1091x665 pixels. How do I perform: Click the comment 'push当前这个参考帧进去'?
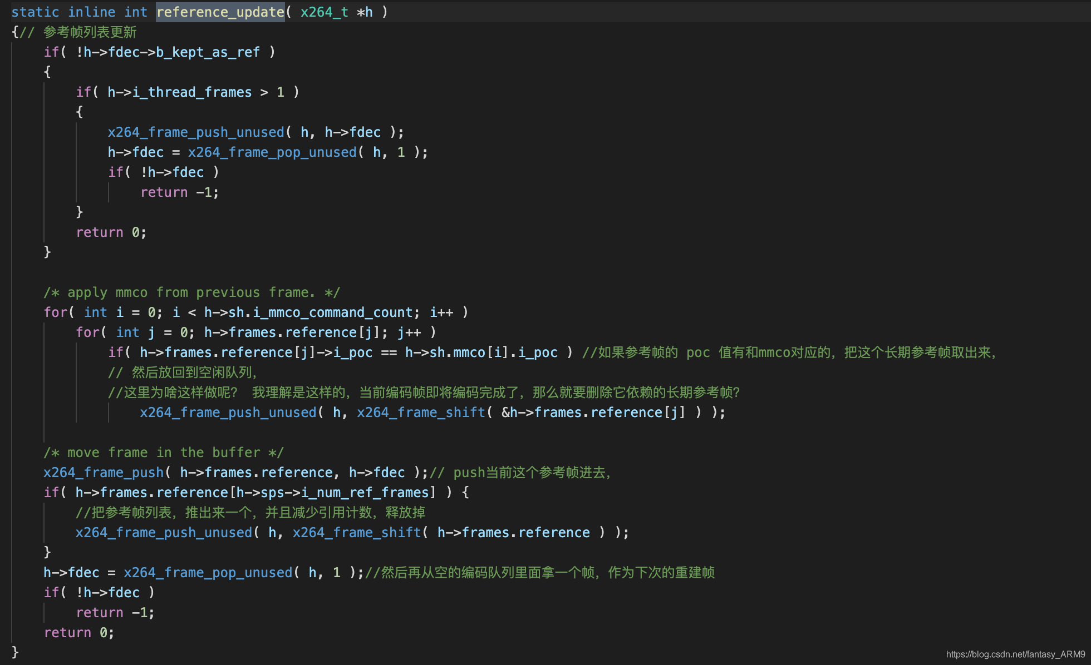[x=521, y=472]
